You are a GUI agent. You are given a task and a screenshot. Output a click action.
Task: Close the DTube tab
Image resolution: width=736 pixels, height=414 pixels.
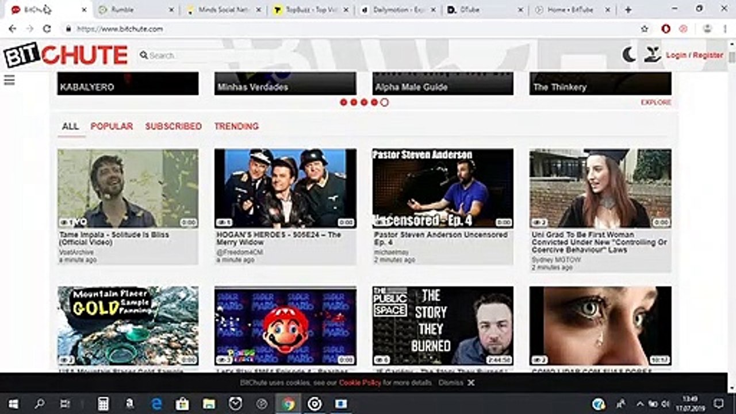coord(521,10)
